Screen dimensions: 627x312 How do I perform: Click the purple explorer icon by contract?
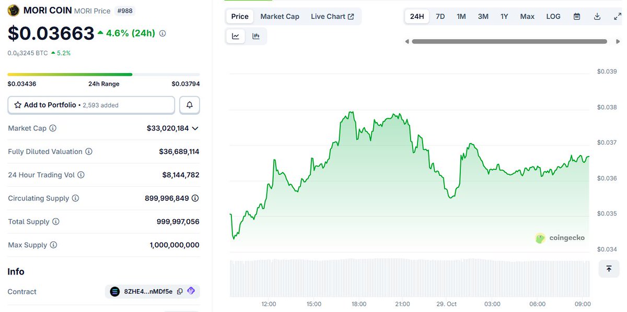(191, 291)
